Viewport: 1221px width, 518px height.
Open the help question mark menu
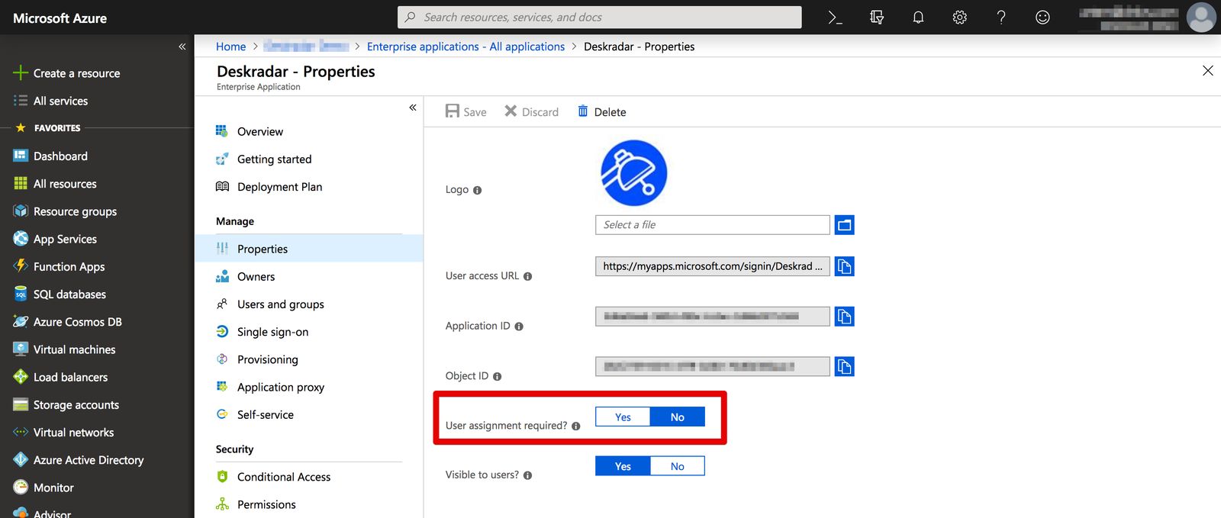click(1001, 18)
